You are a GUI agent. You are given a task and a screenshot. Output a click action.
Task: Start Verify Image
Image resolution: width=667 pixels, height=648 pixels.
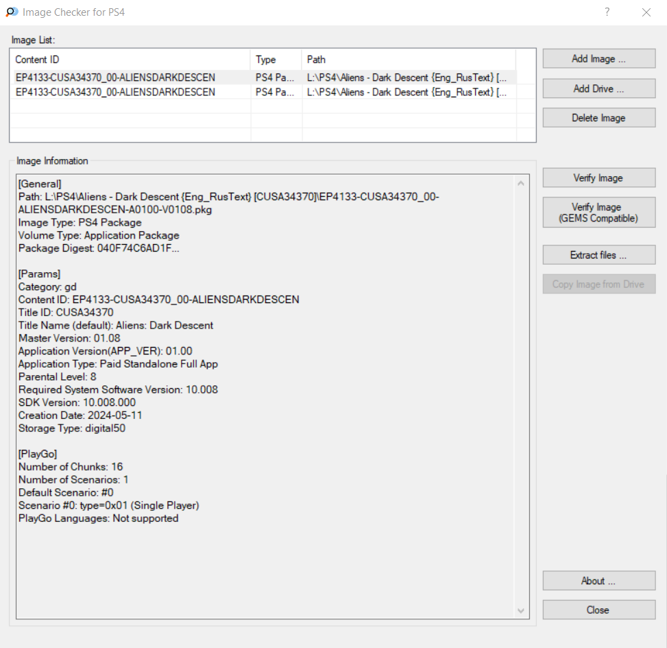pos(598,178)
